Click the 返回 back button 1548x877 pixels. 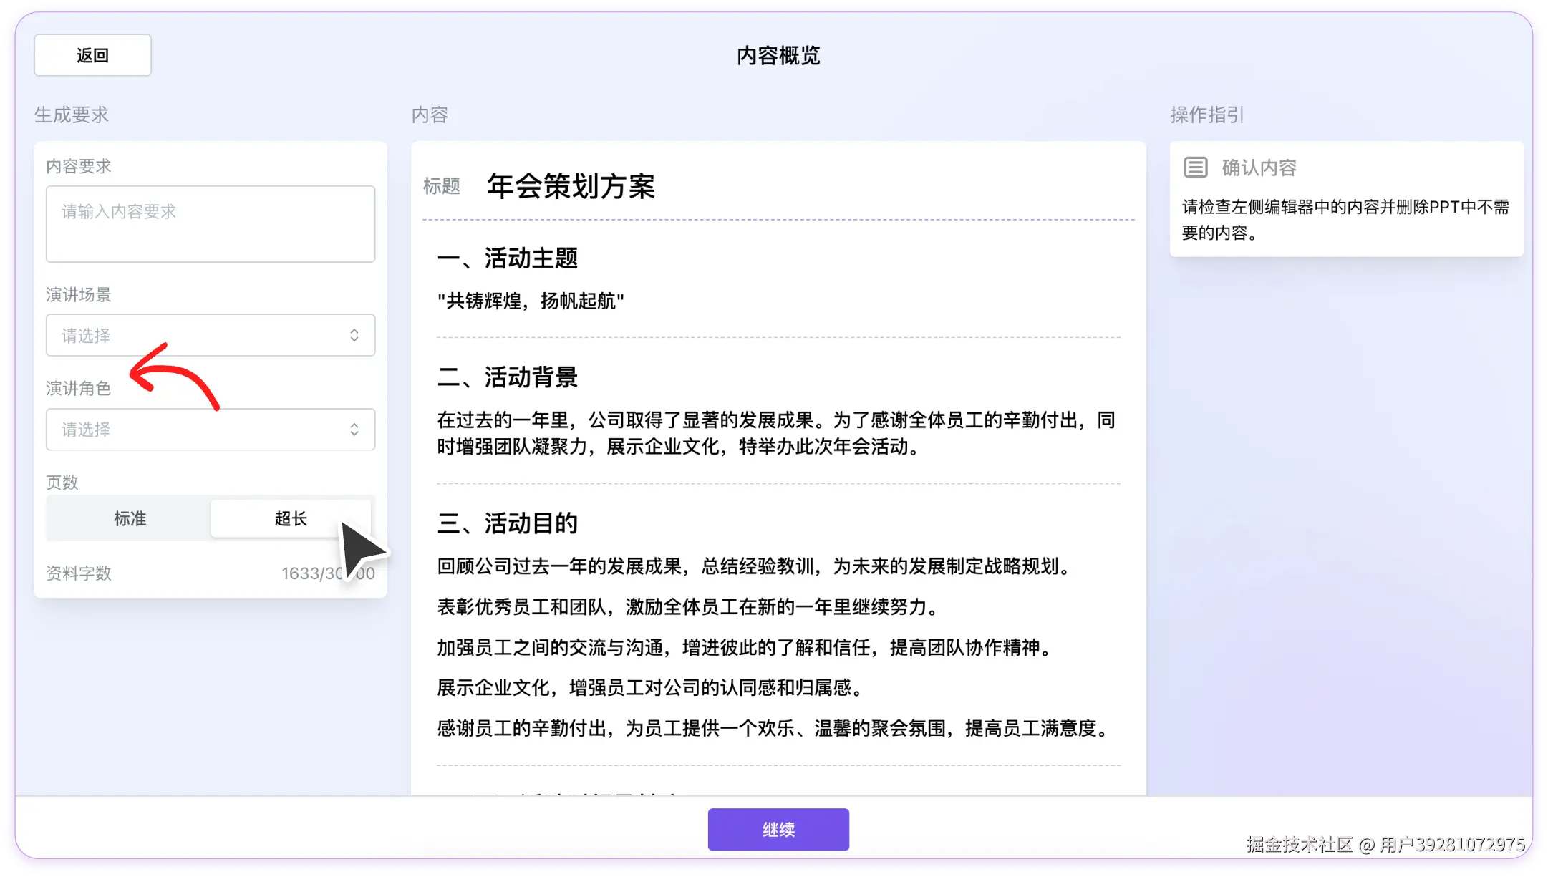(92, 55)
